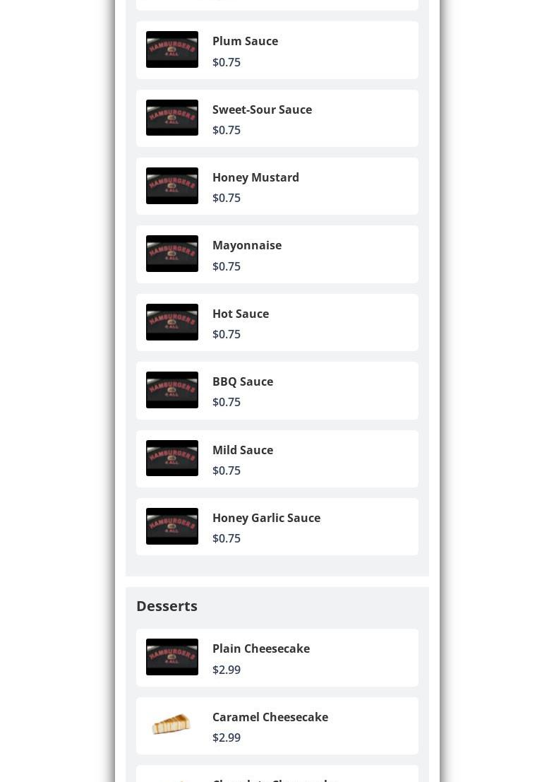Select the Sweet-Sour Sauce logo image
554x782 pixels.
pos(172,118)
